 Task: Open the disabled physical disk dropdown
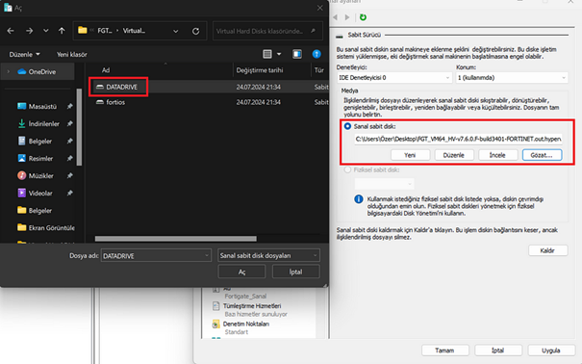pyautogui.click(x=384, y=184)
